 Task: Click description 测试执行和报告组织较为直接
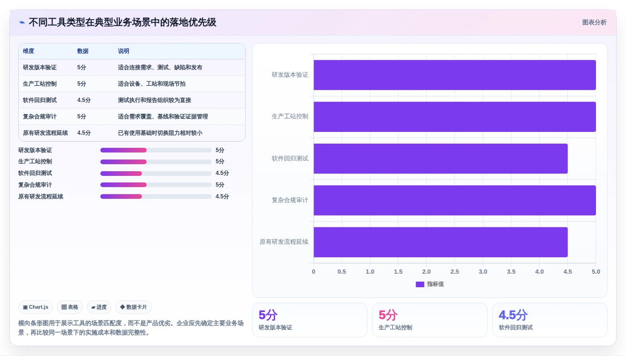(155, 100)
